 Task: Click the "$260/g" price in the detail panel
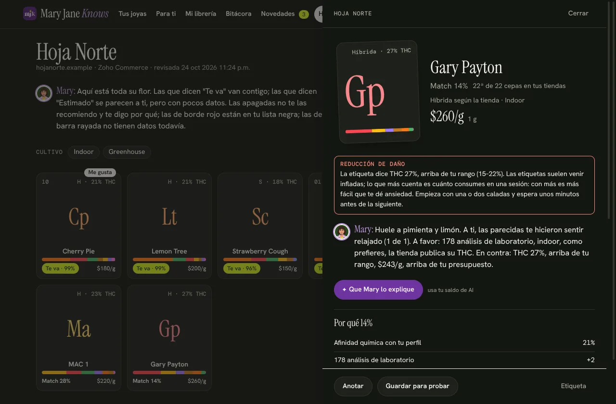(447, 116)
